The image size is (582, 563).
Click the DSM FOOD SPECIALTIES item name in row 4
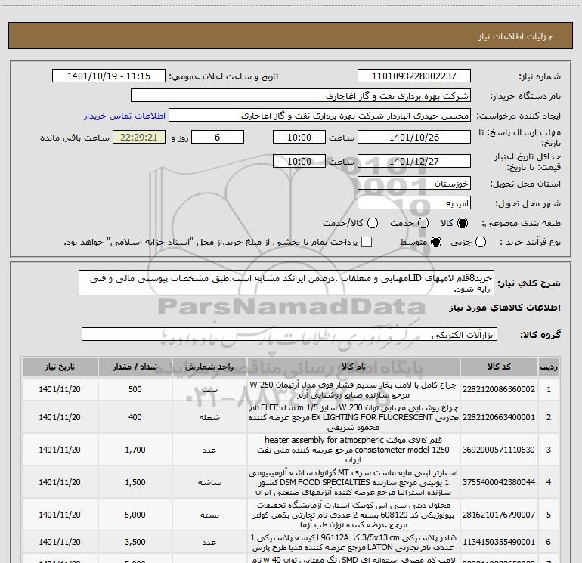[x=354, y=482]
